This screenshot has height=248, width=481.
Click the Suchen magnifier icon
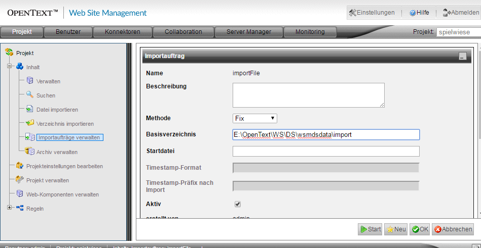[30, 95]
